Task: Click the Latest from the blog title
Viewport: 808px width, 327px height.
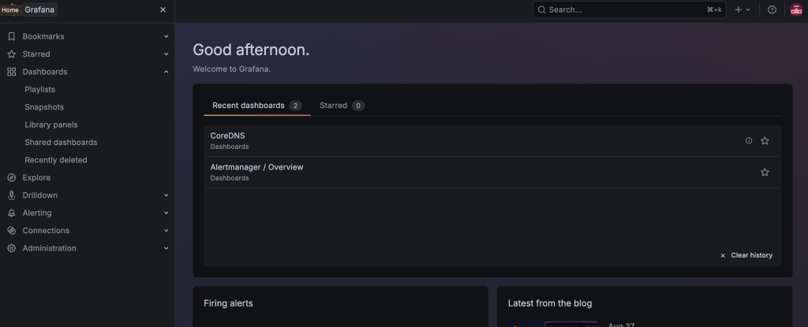Action: [x=550, y=303]
